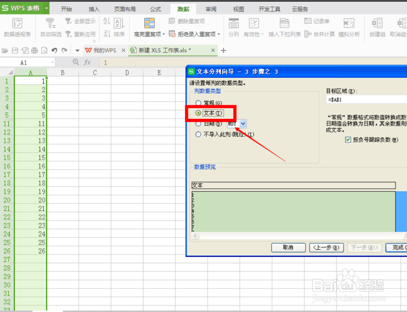Sort descending with the Z-A icon
The height and width of the screenshot is (312, 407).
click(x=107, y=33)
